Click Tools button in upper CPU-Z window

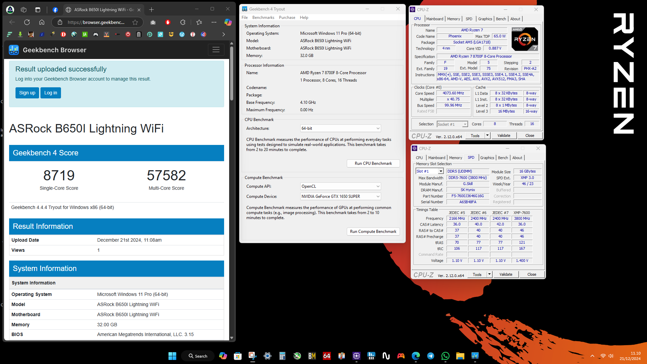click(475, 135)
